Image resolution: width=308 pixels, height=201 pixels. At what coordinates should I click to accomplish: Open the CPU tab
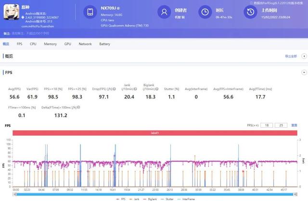tap(33, 44)
